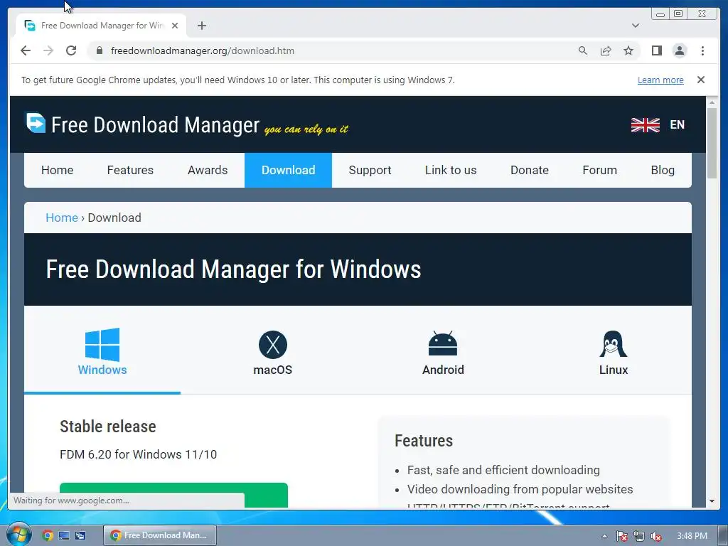728x546 pixels.
Task: Open the Awards menu item
Action: click(x=208, y=170)
